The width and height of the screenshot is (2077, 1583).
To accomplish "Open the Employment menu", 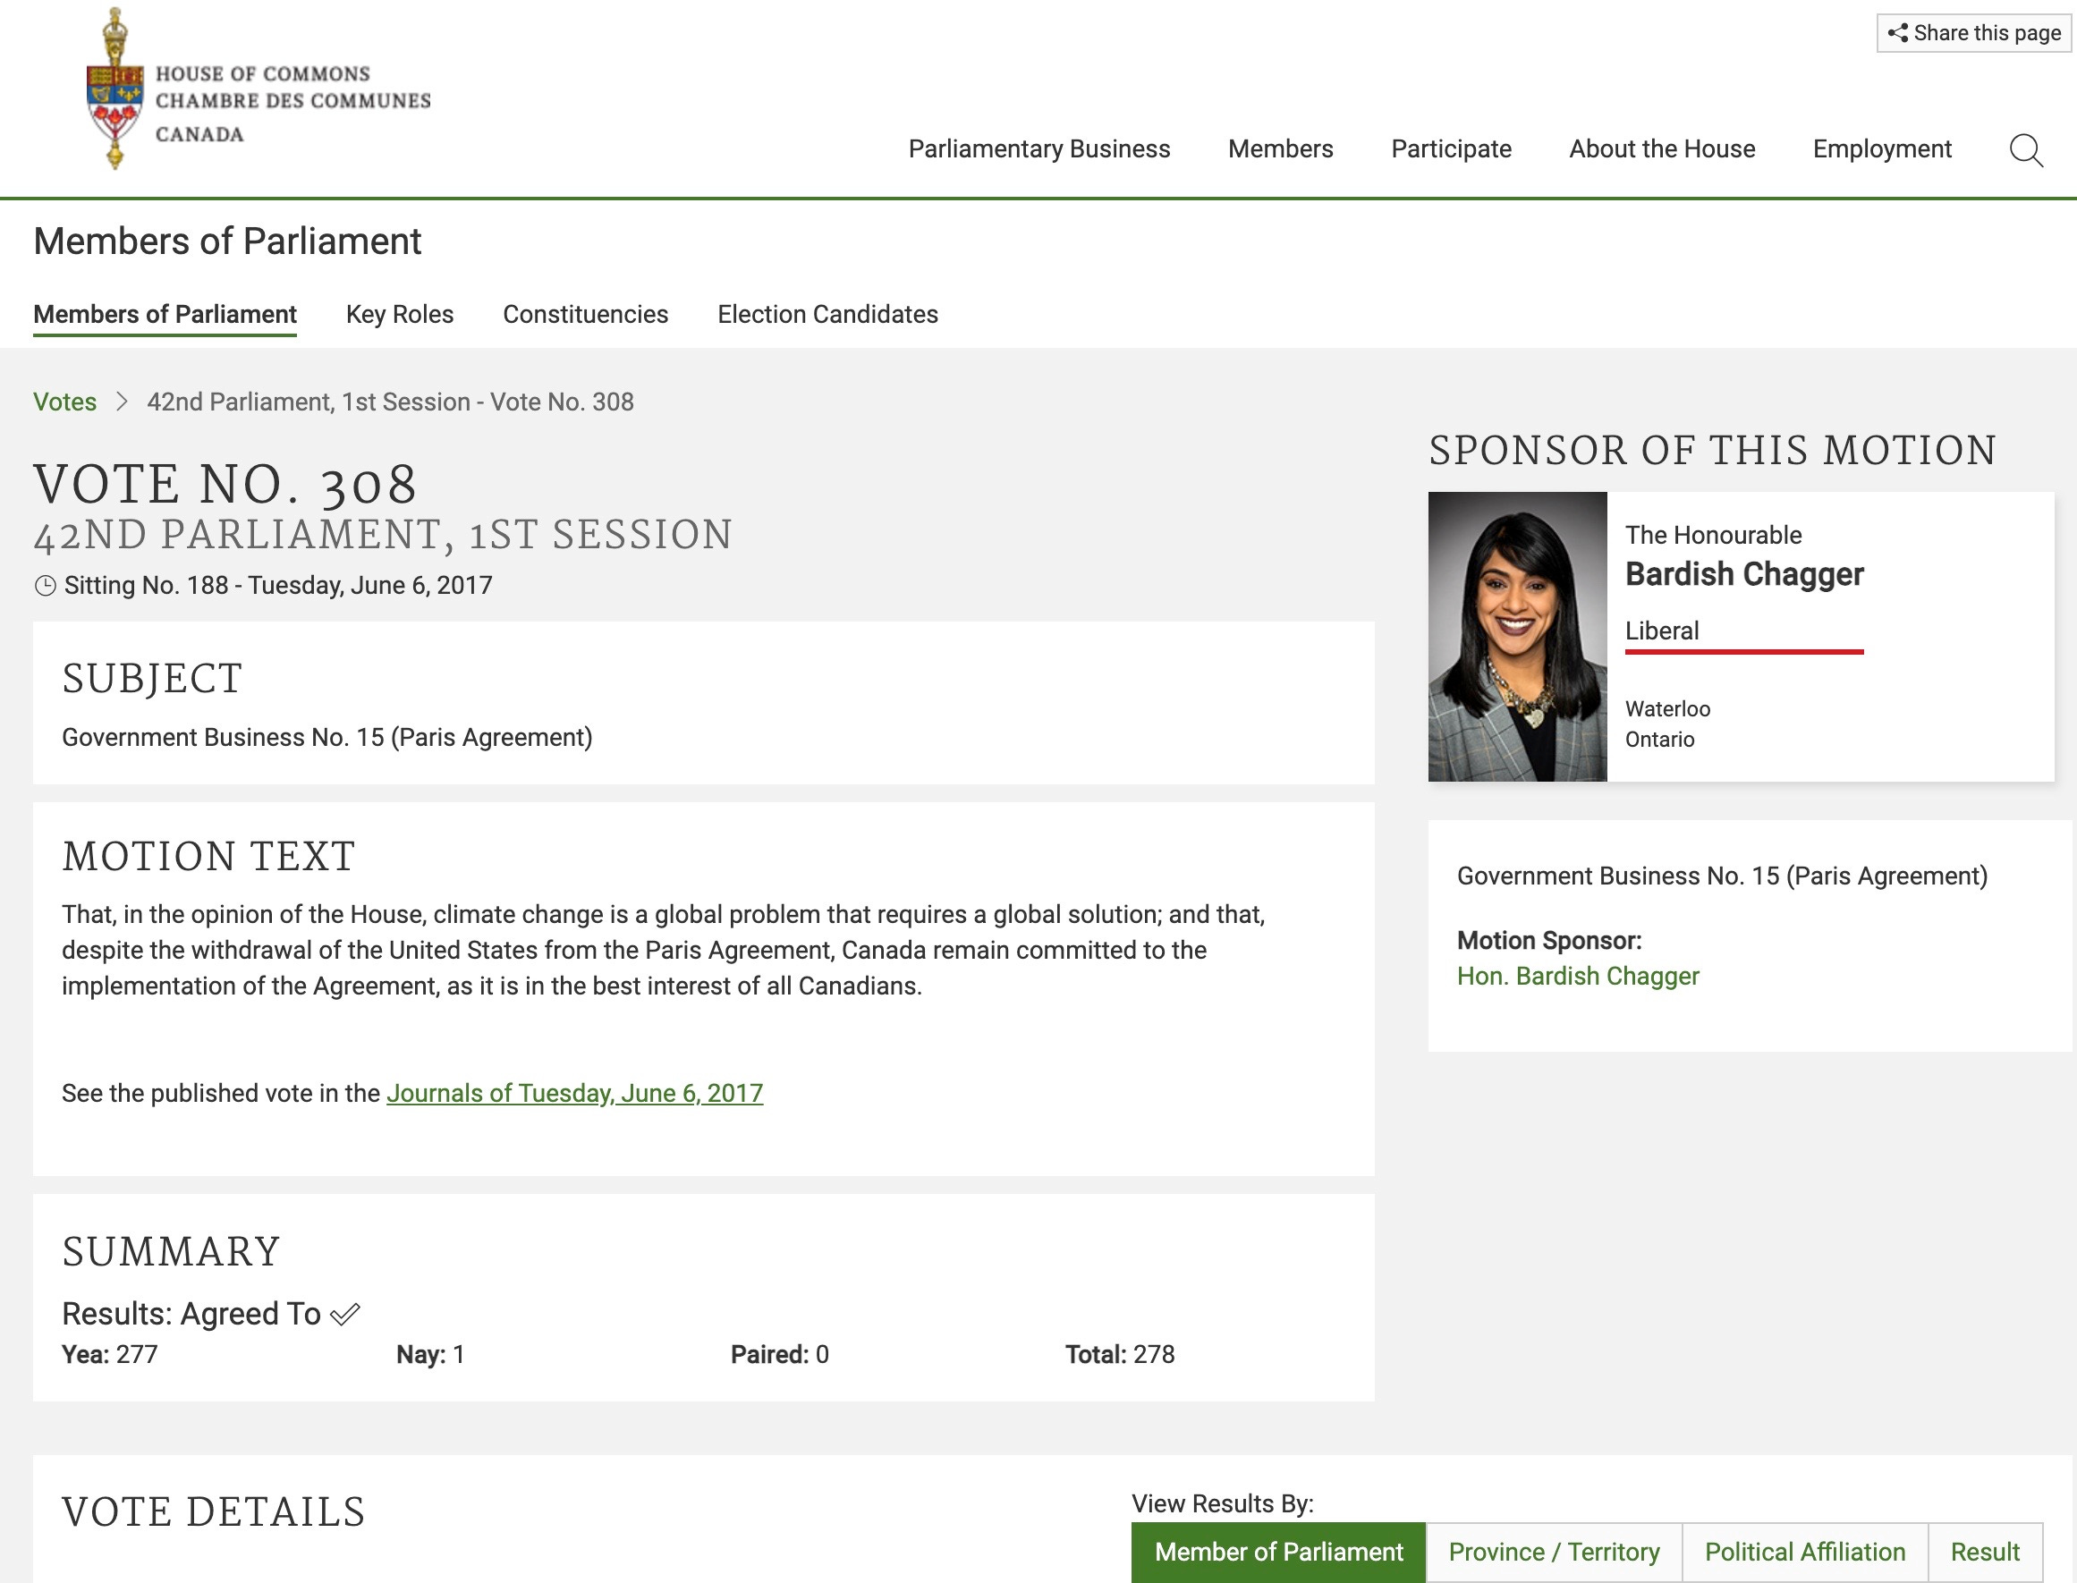I will [x=1882, y=148].
